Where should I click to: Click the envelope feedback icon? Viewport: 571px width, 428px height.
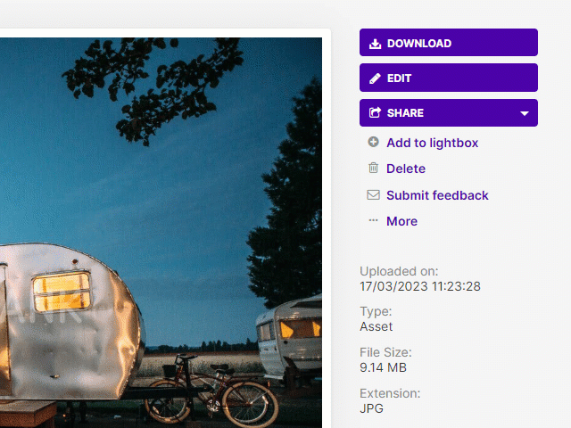point(373,194)
